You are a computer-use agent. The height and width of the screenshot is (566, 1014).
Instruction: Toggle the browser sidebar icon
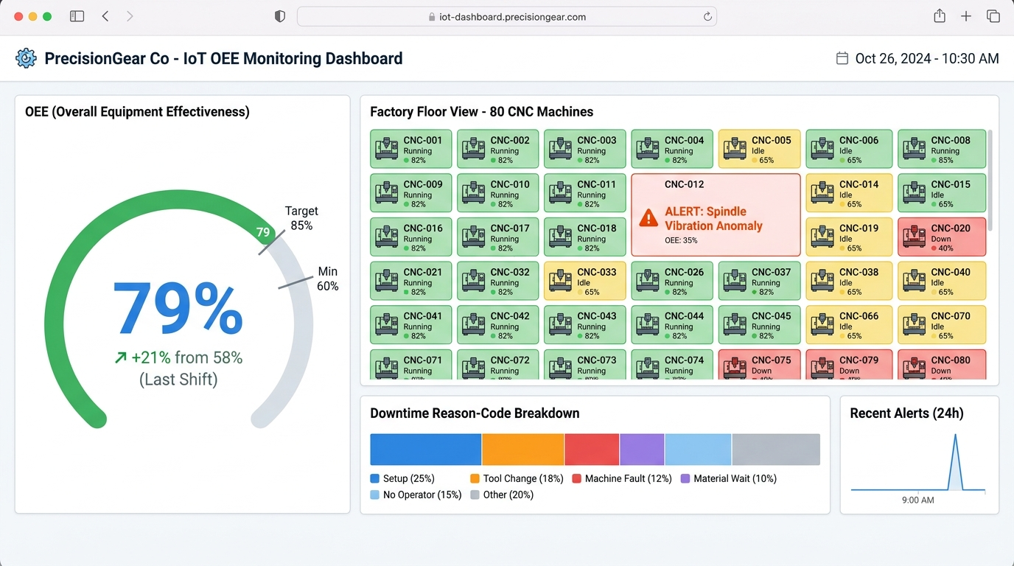coord(77,16)
